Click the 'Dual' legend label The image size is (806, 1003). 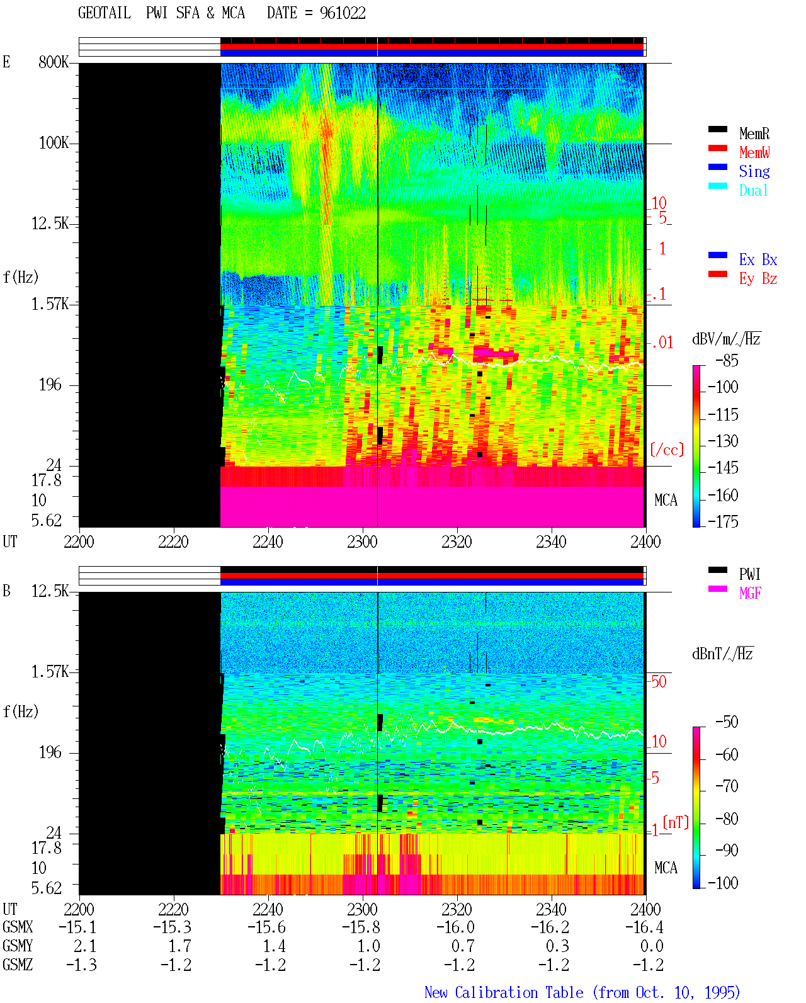click(754, 190)
